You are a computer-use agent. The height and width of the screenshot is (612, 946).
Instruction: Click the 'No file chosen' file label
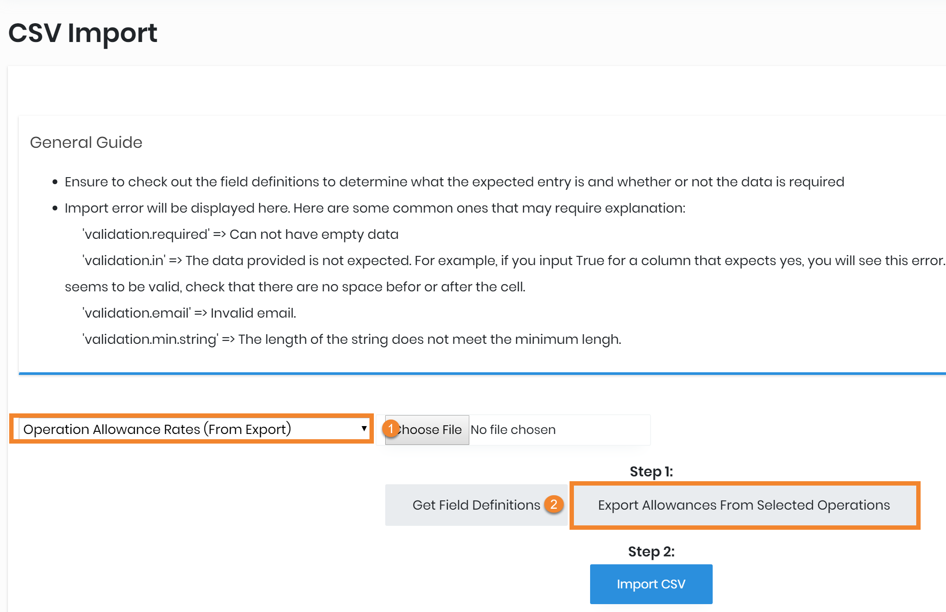click(513, 430)
